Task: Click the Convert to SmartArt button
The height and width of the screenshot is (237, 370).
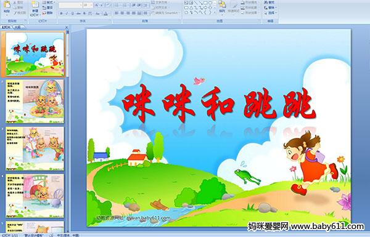Action: coord(165,13)
